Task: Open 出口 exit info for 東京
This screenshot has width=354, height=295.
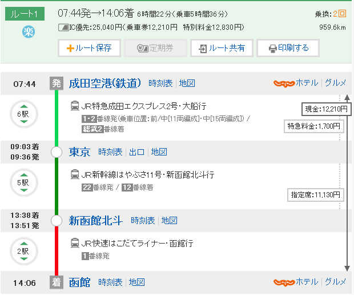Action: (x=137, y=152)
